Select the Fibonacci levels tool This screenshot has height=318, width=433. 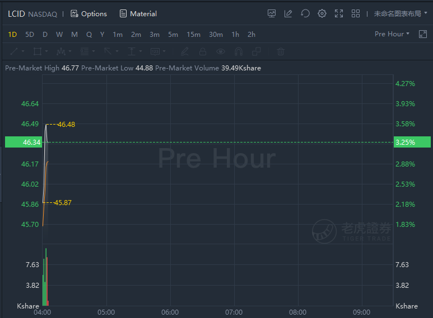point(84,51)
